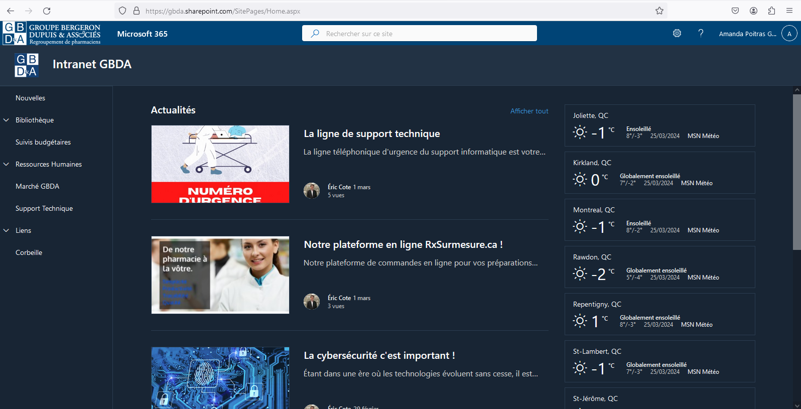Screen dimensions: 801x409
Task: Click the pharmacist RxSurmesure article thumbnail
Action: pos(220,275)
